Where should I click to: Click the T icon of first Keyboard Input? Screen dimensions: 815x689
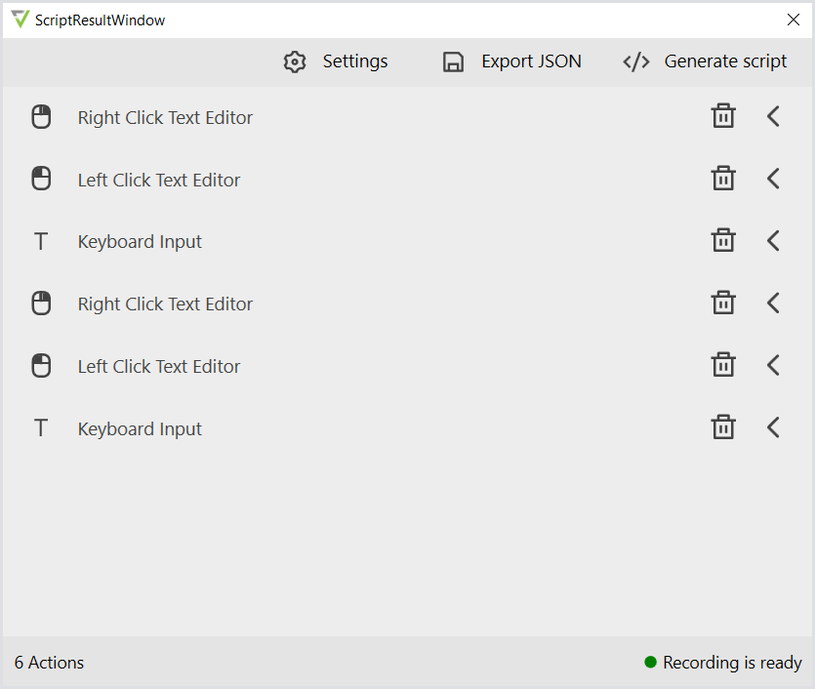coord(41,241)
